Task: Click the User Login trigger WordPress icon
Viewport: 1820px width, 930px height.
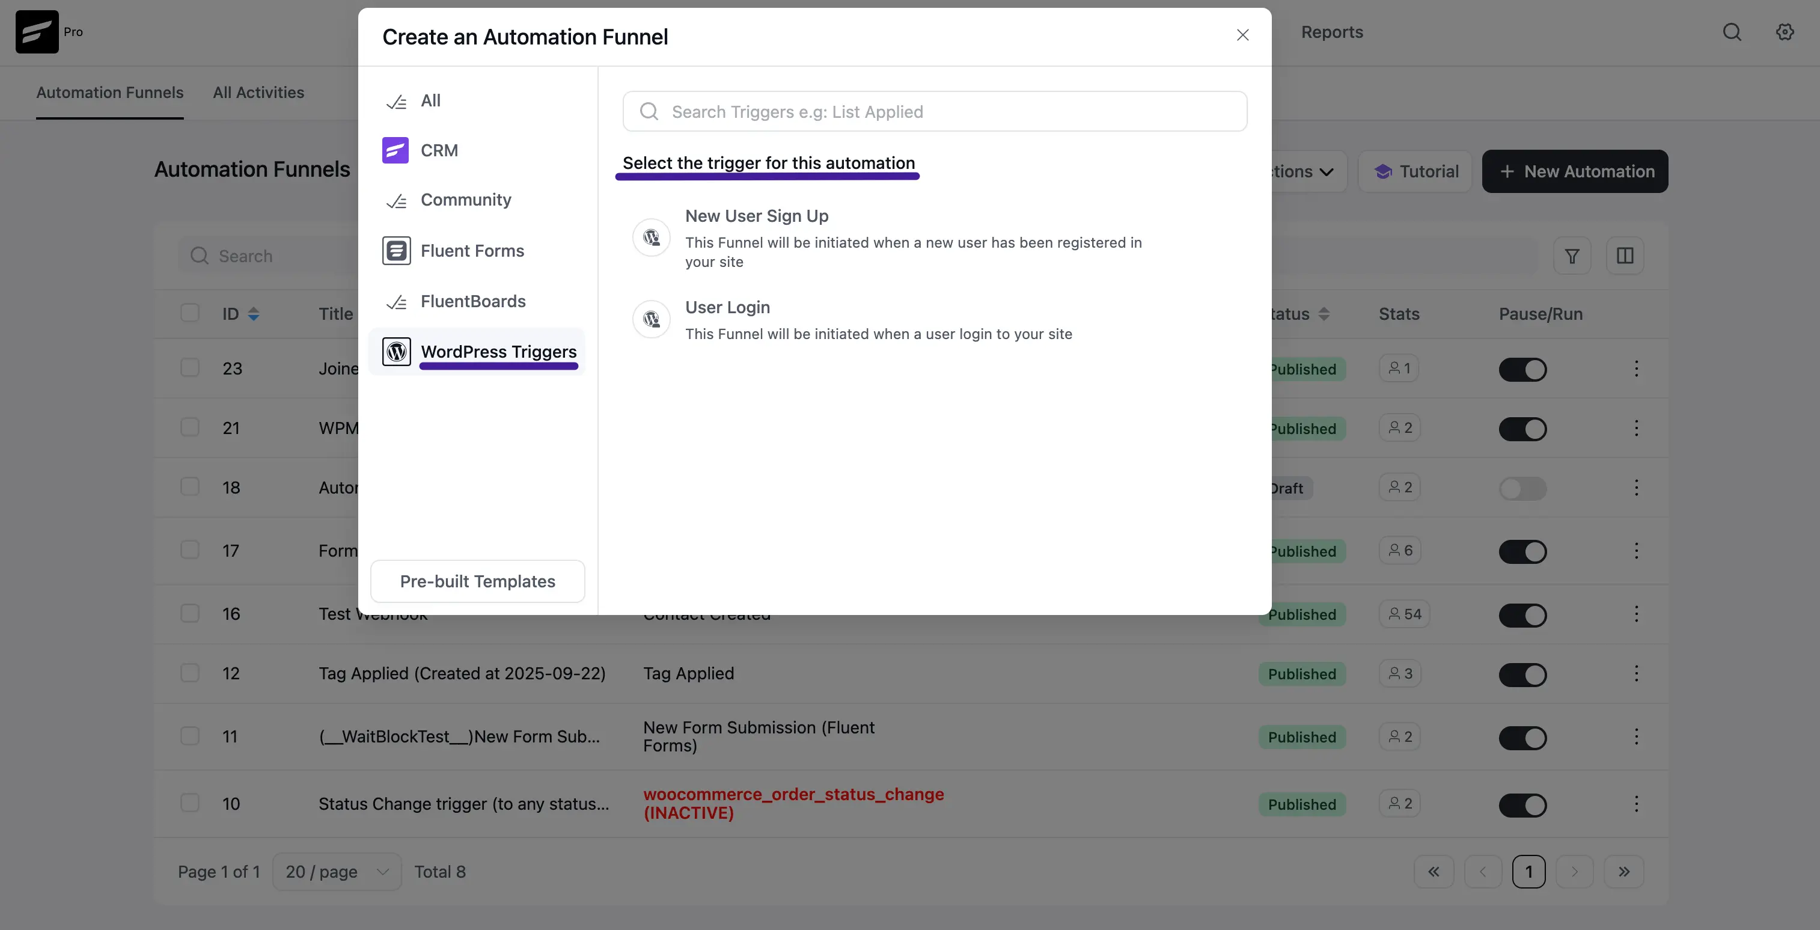Action: click(652, 319)
